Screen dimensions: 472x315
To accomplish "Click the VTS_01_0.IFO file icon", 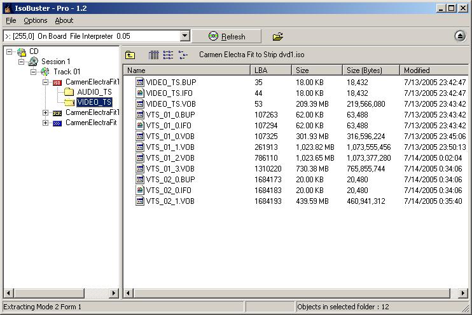I will pos(140,125).
